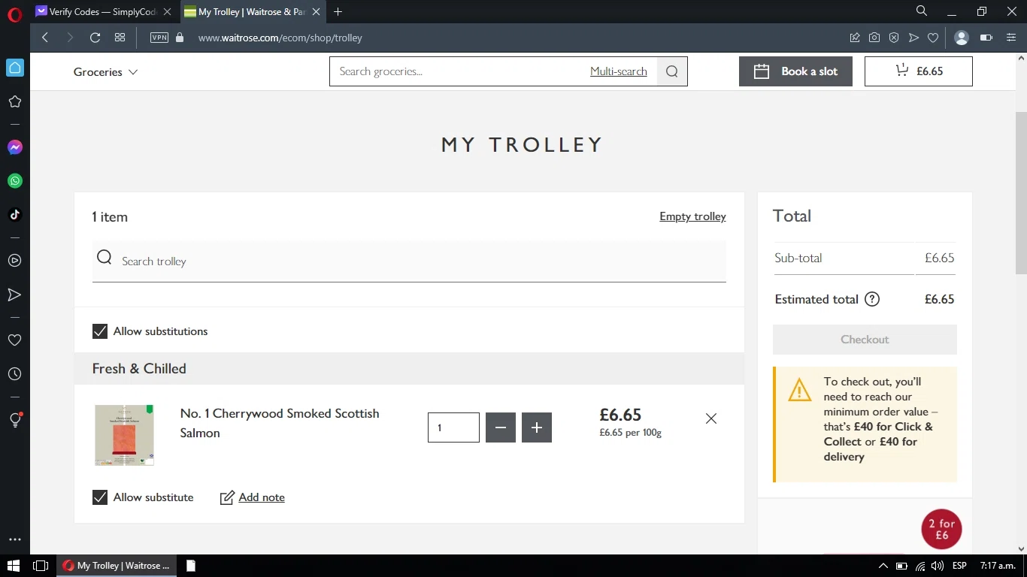Open the £6.65 trolley button
The height and width of the screenshot is (577, 1027).
tap(919, 71)
